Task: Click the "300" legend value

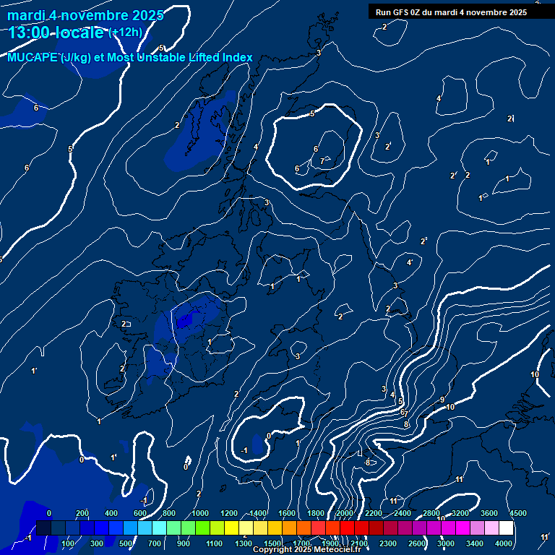Action: pyautogui.click(x=97, y=543)
